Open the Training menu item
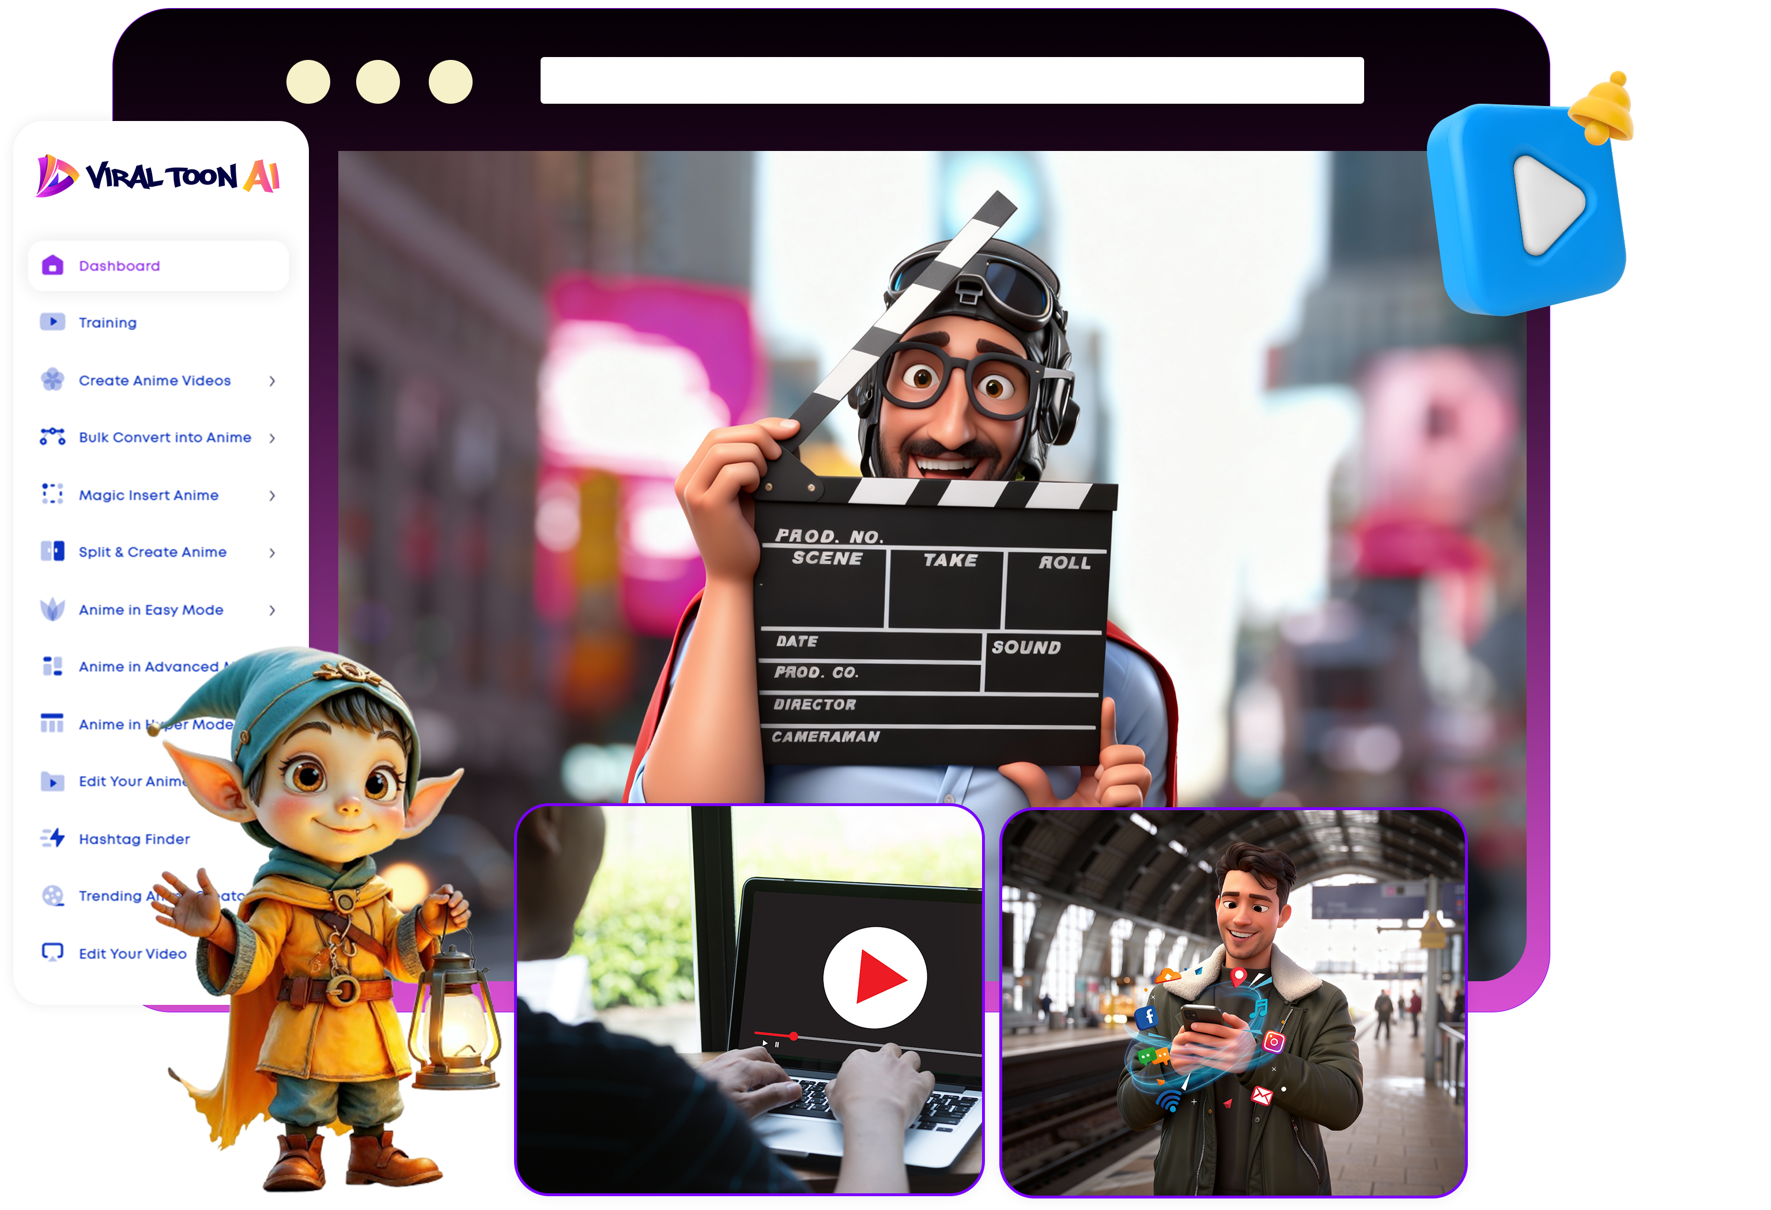The height and width of the screenshot is (1210, 1771). (x=107, y=323)
